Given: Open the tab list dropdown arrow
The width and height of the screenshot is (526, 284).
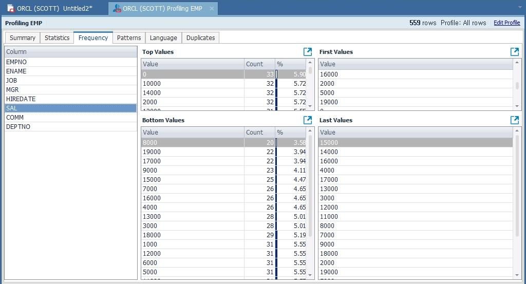Looking at the screenshot, I should click(x=520, y=7).
